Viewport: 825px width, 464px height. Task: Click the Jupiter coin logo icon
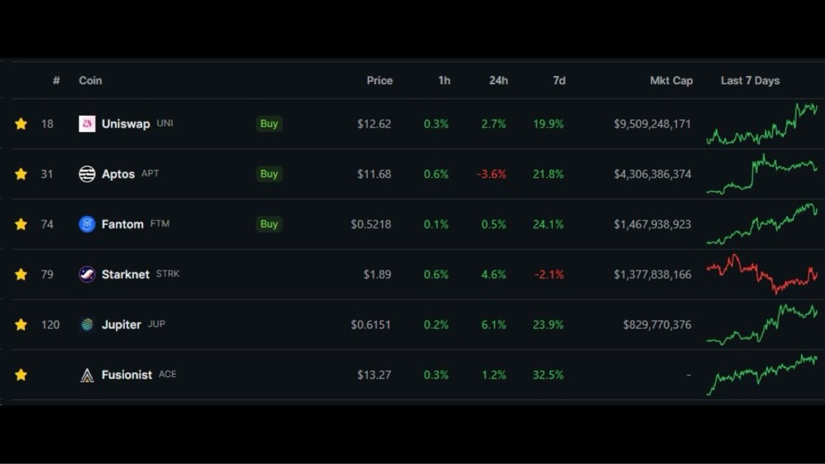[87, 325]
